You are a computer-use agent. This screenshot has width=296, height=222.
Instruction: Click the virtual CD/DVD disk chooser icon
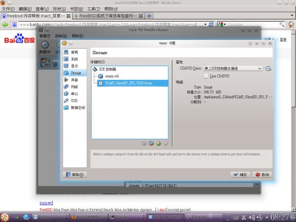click(268, 69)
